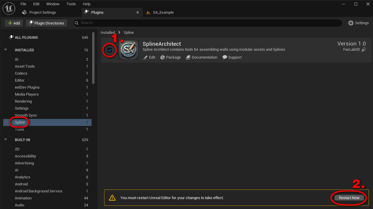Collapse the Built-In plugins section
The image size is (373, 209).
click(x=6, y=140)
